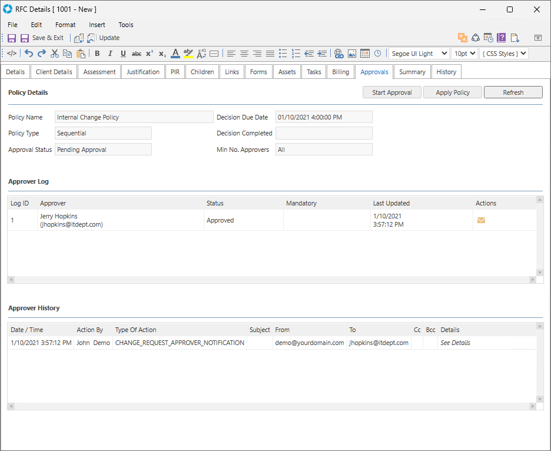Viewport: 551px width, 451px height.
Task: Click the purple help book icon
Action: [x=501, y=38]
